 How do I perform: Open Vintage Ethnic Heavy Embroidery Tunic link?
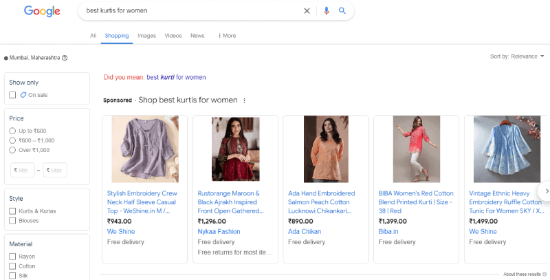[x=507, y=202]
